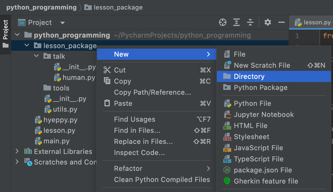This screenshot has width=333, height=192.
Task: Click the tools folder icon
Action: (x=47, y=88)
